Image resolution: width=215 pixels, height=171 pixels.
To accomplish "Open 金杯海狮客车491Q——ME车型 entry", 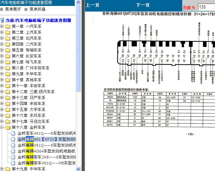I will [47, 163].
